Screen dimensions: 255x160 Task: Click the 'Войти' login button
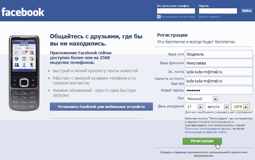tap(247, 11)
